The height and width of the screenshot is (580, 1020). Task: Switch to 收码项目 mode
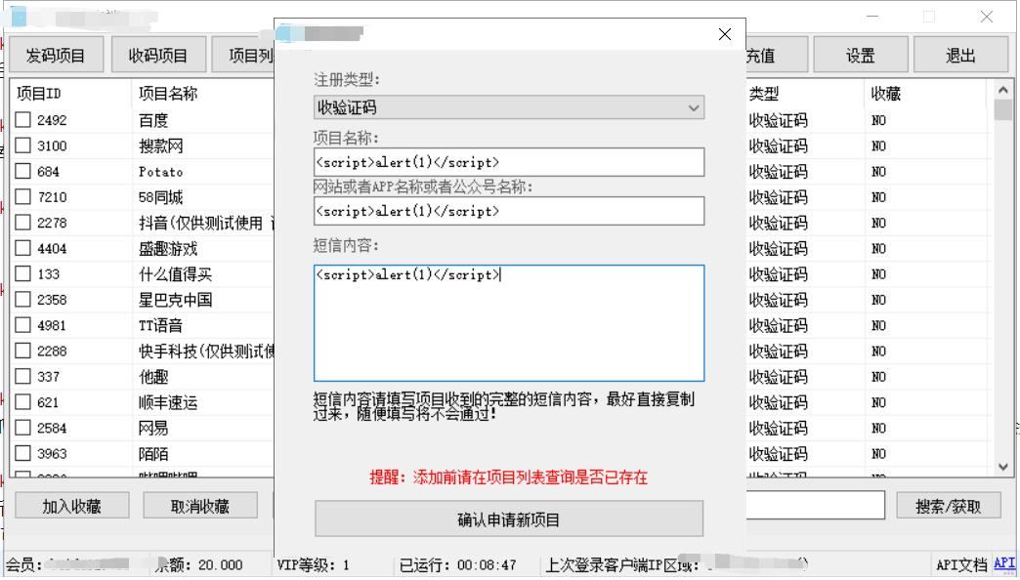pyautogui.click(x=156, y=55)
